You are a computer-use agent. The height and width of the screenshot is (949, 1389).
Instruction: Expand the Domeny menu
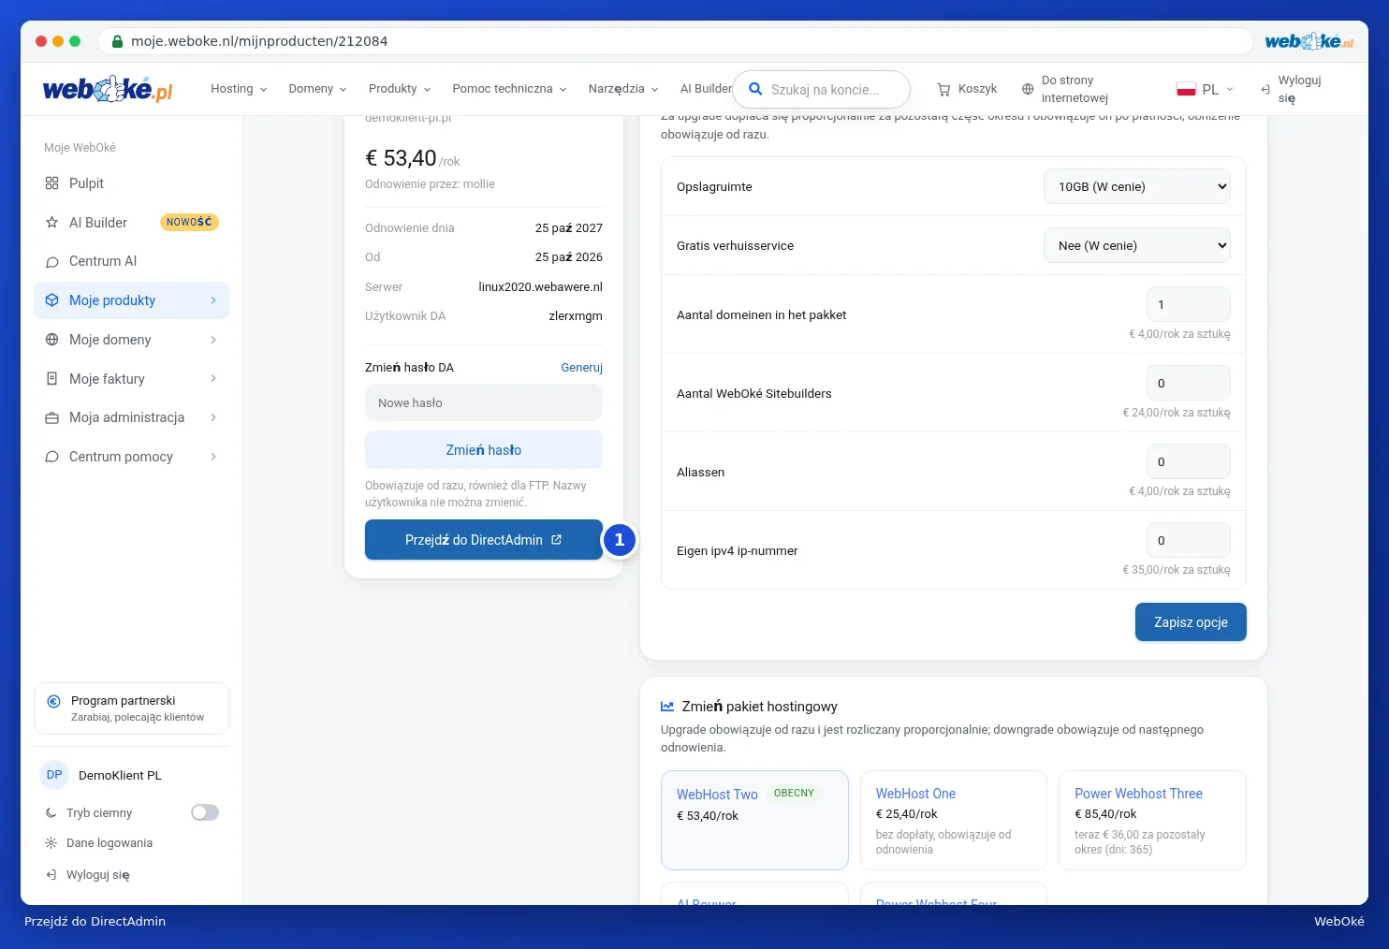point(317,89)
